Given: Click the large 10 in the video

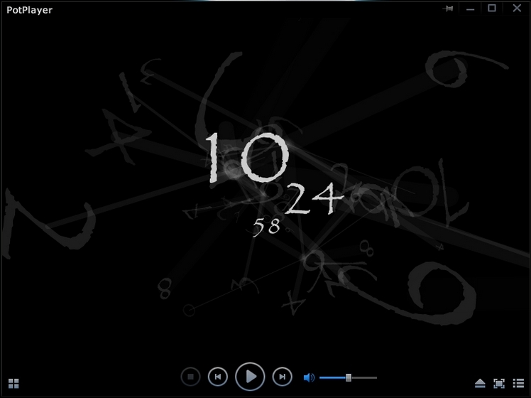Looking at the screenshot, I should point(246,158).
